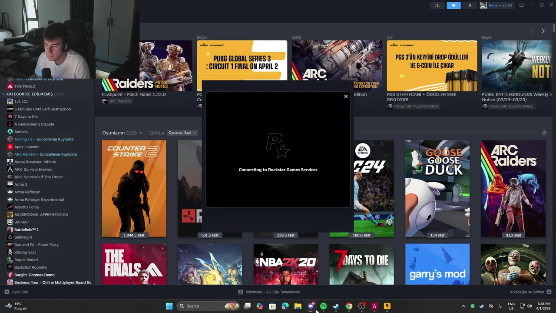Open PUBG: BATTLEGROUNDS Weekly Notice news link
The height and width of the screenshot is (313, 556).
(516, 97)
